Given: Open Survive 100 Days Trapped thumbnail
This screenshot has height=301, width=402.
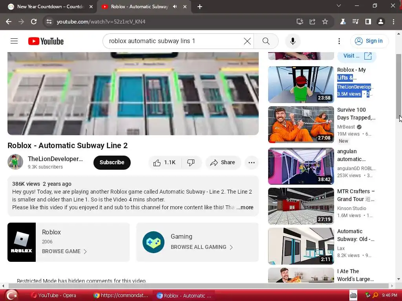Looking at the screenshot, I should pos(301,125).
